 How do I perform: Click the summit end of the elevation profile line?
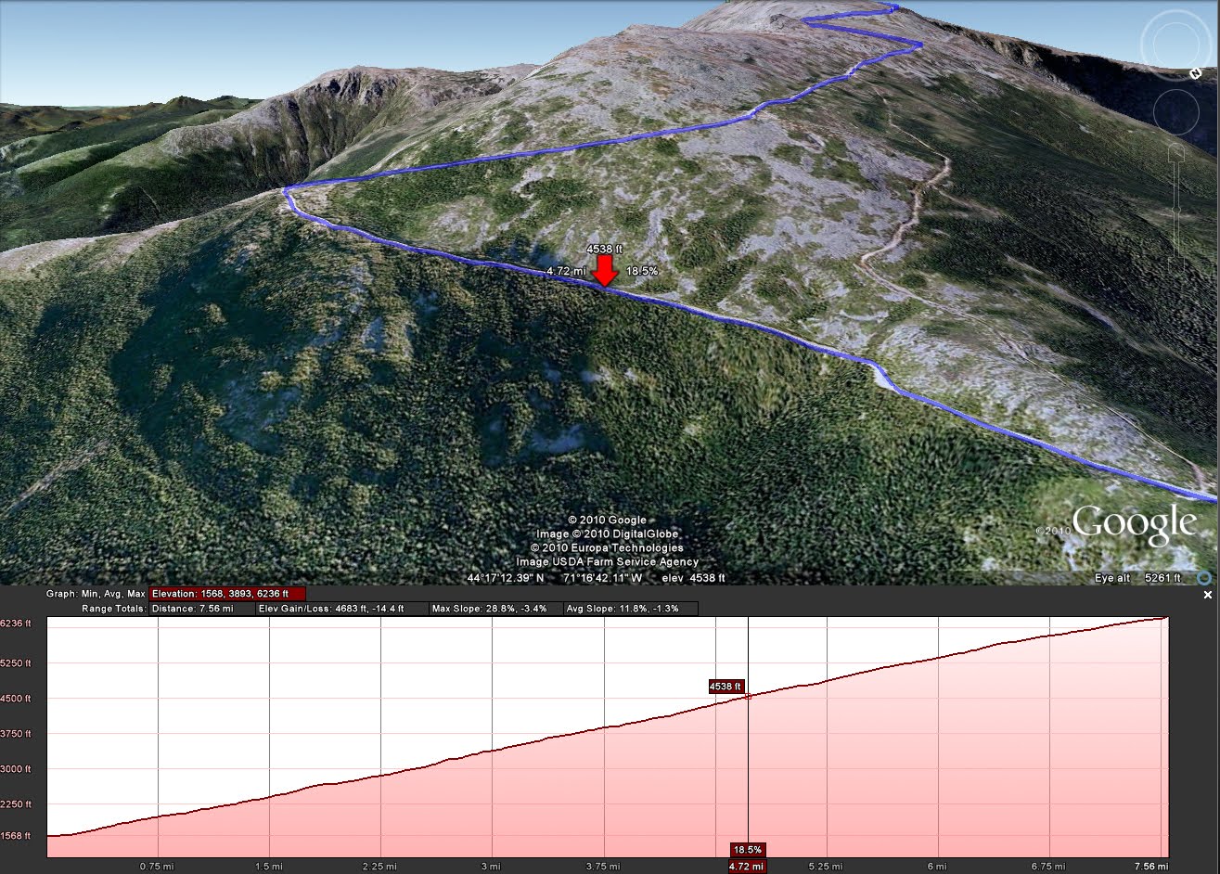click(x=1165, y=618)
